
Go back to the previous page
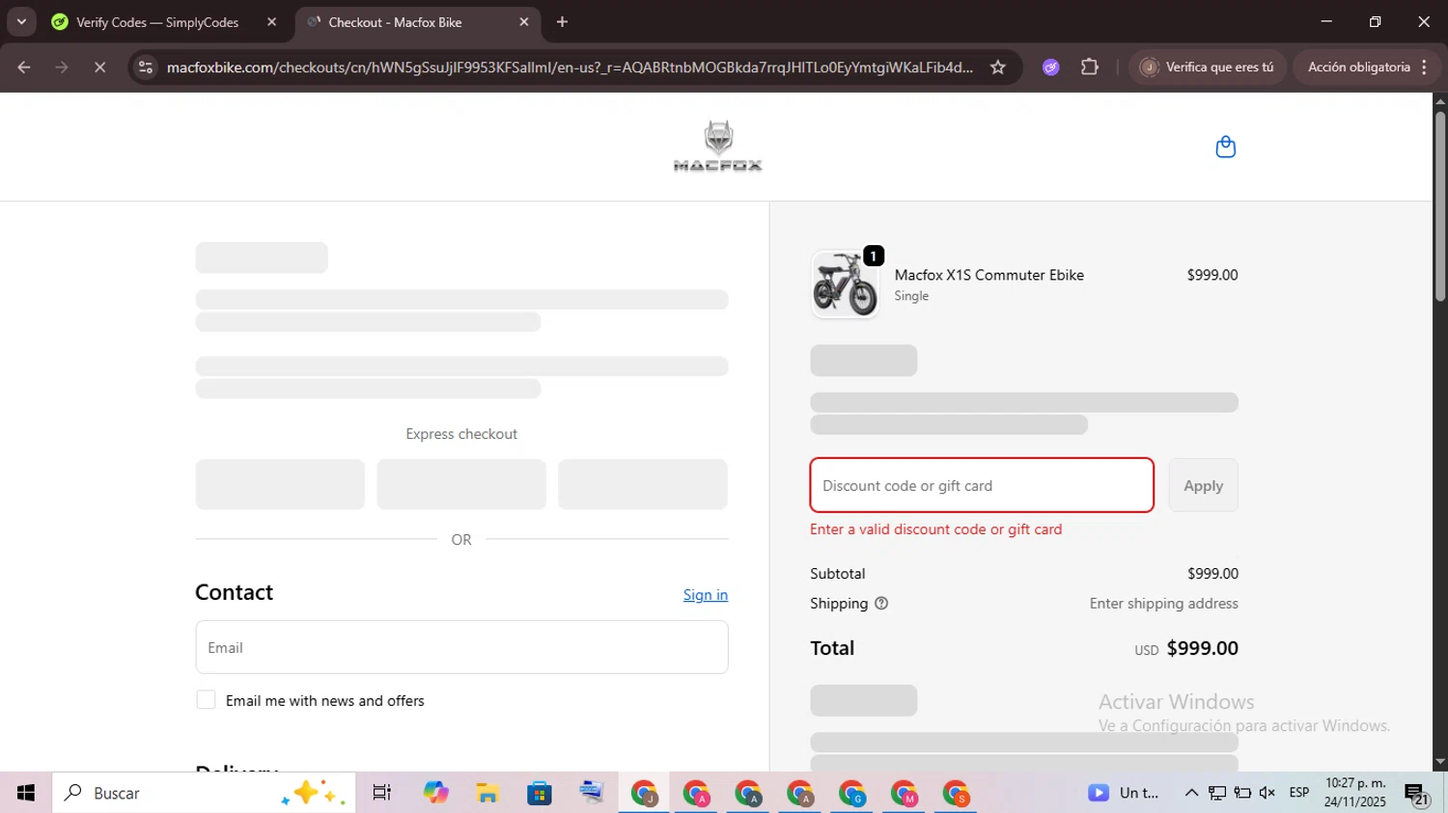click(x=24, y=67)
